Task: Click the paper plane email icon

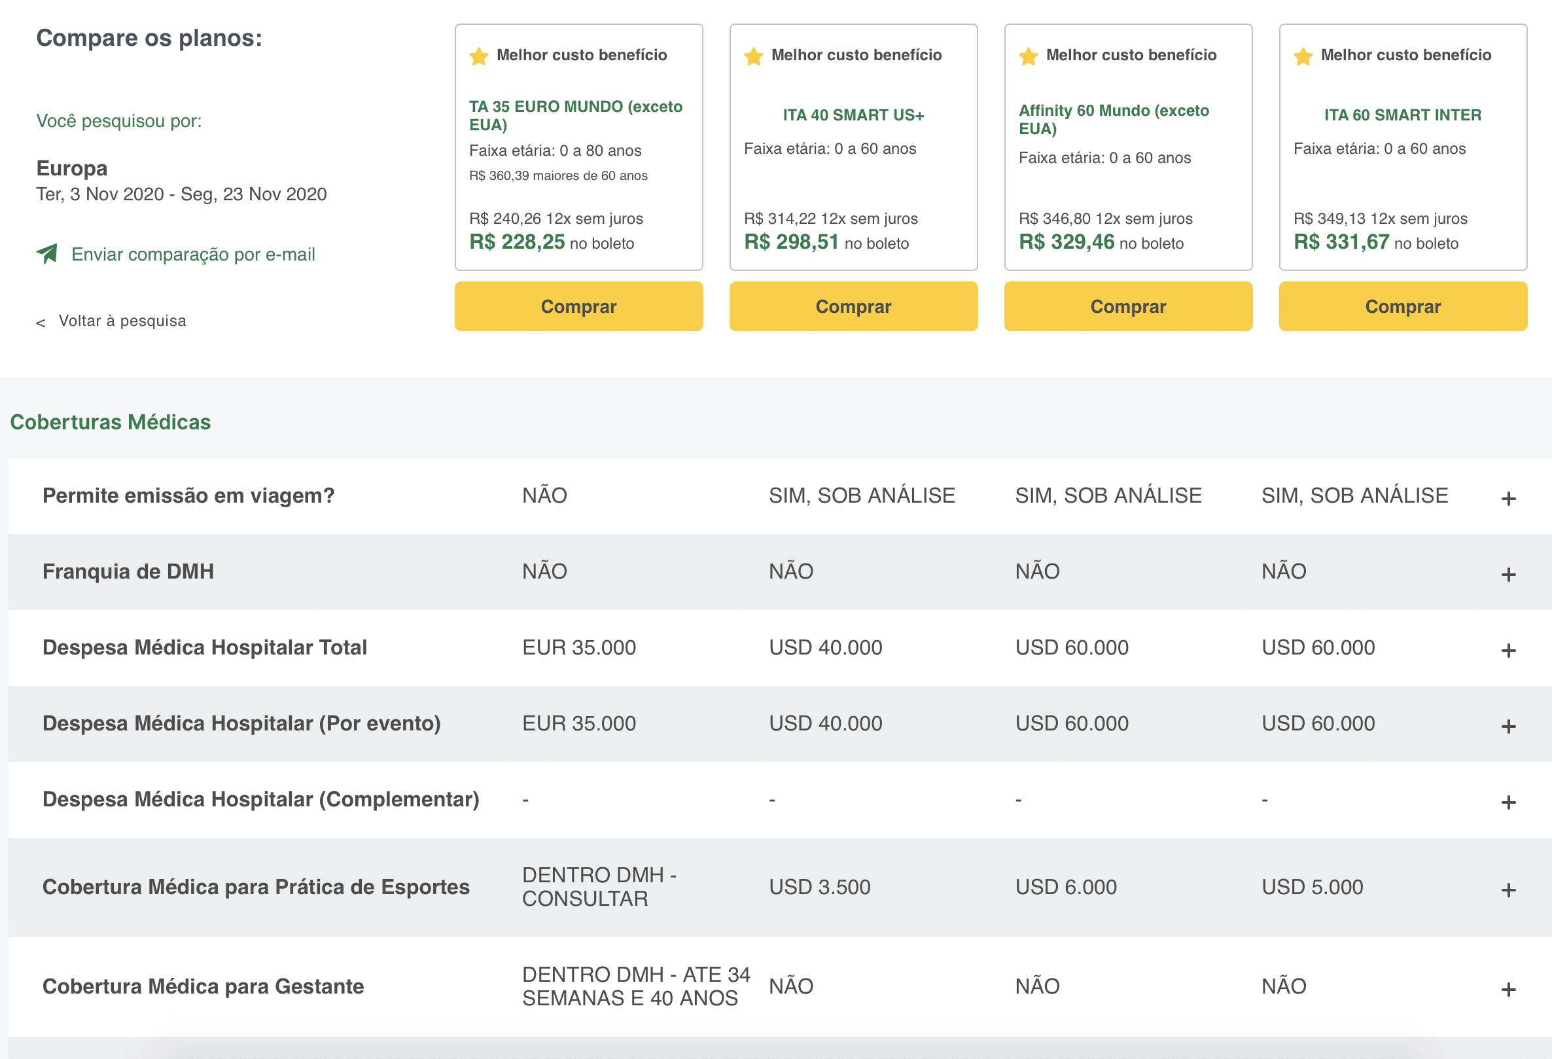Action: point(46,254)
